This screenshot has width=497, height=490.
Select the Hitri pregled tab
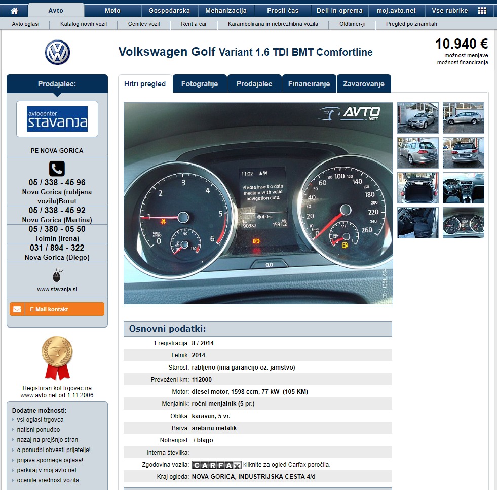tap(145, 84)
